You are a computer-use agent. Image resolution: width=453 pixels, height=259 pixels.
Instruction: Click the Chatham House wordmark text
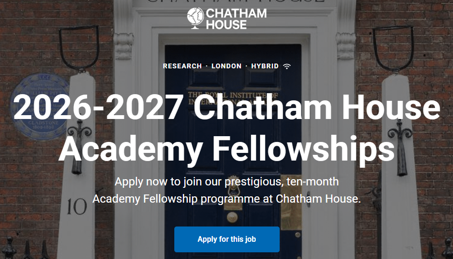tap(236, 19)
